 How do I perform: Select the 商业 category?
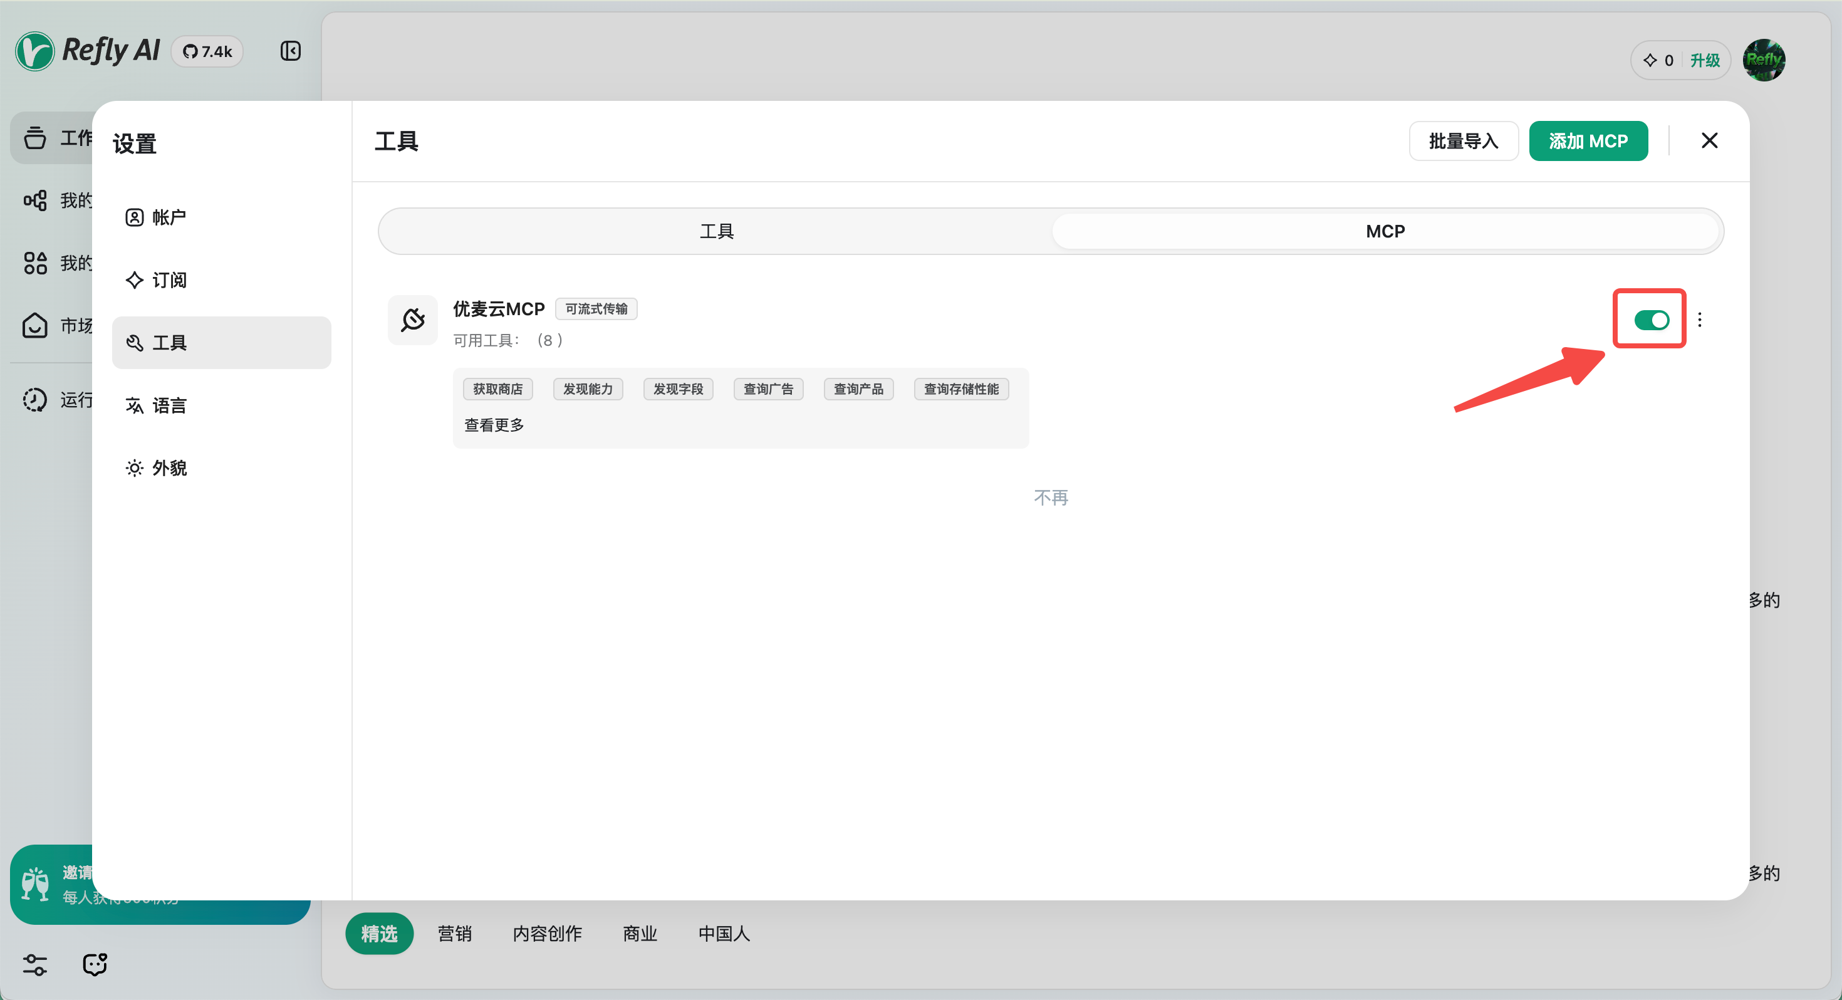click(640, 934)
